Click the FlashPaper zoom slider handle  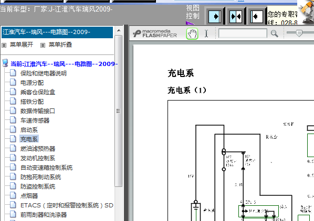299,33
